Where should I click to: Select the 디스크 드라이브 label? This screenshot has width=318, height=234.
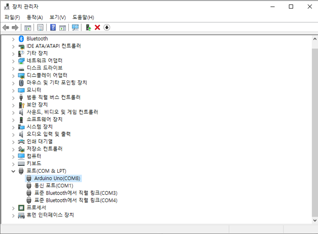45,68
